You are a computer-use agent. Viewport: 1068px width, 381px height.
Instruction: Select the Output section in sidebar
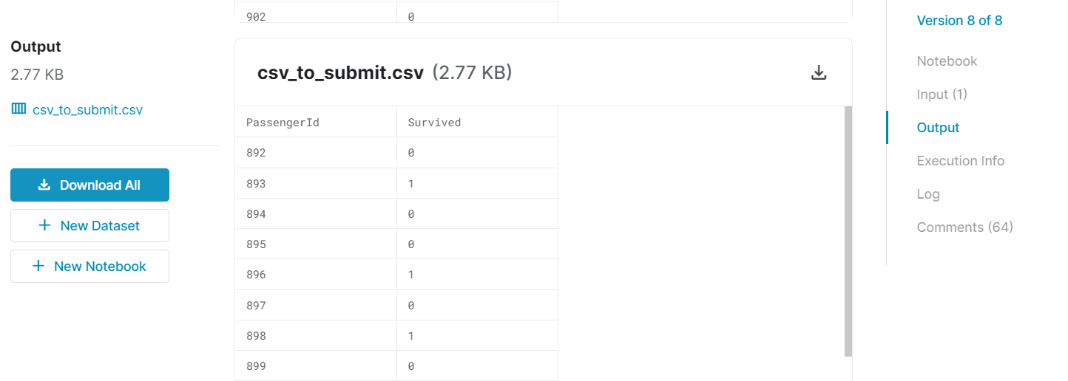[938, 128]
